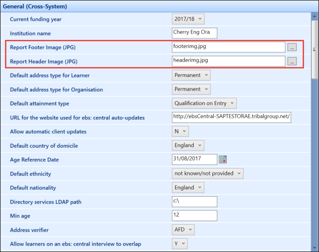The width and height of the screenshot is (319, 252).
Task: Click the footerimg.jpg input field
Action: click(228, 47)
